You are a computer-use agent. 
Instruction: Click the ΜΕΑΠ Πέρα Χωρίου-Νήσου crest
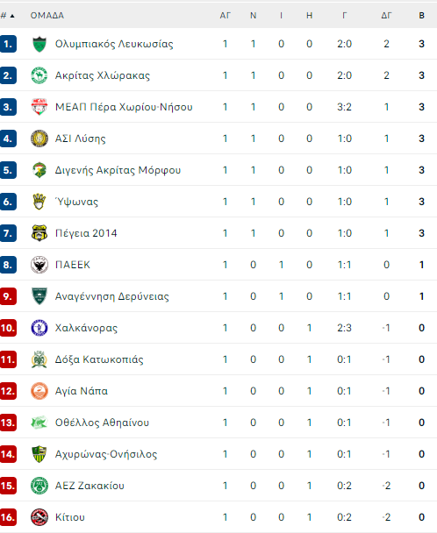[x=39, y=107]
